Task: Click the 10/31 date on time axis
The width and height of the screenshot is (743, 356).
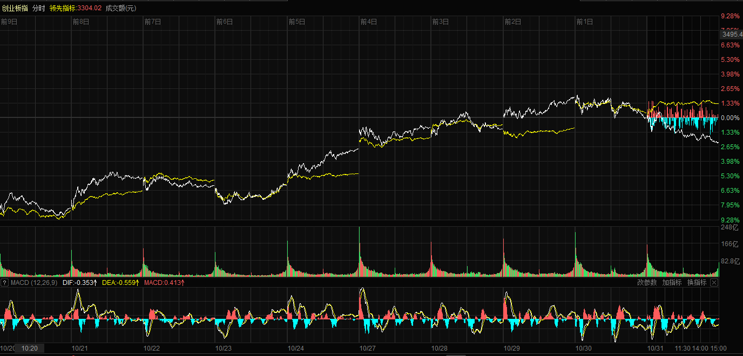Action: 656,348
